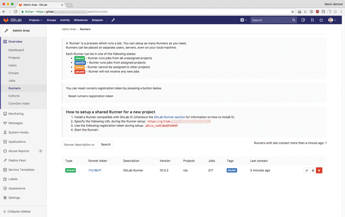This screenshot has height=217, width=345.
Task: Close the Admin Area browser tab
Action: (62, 5)
